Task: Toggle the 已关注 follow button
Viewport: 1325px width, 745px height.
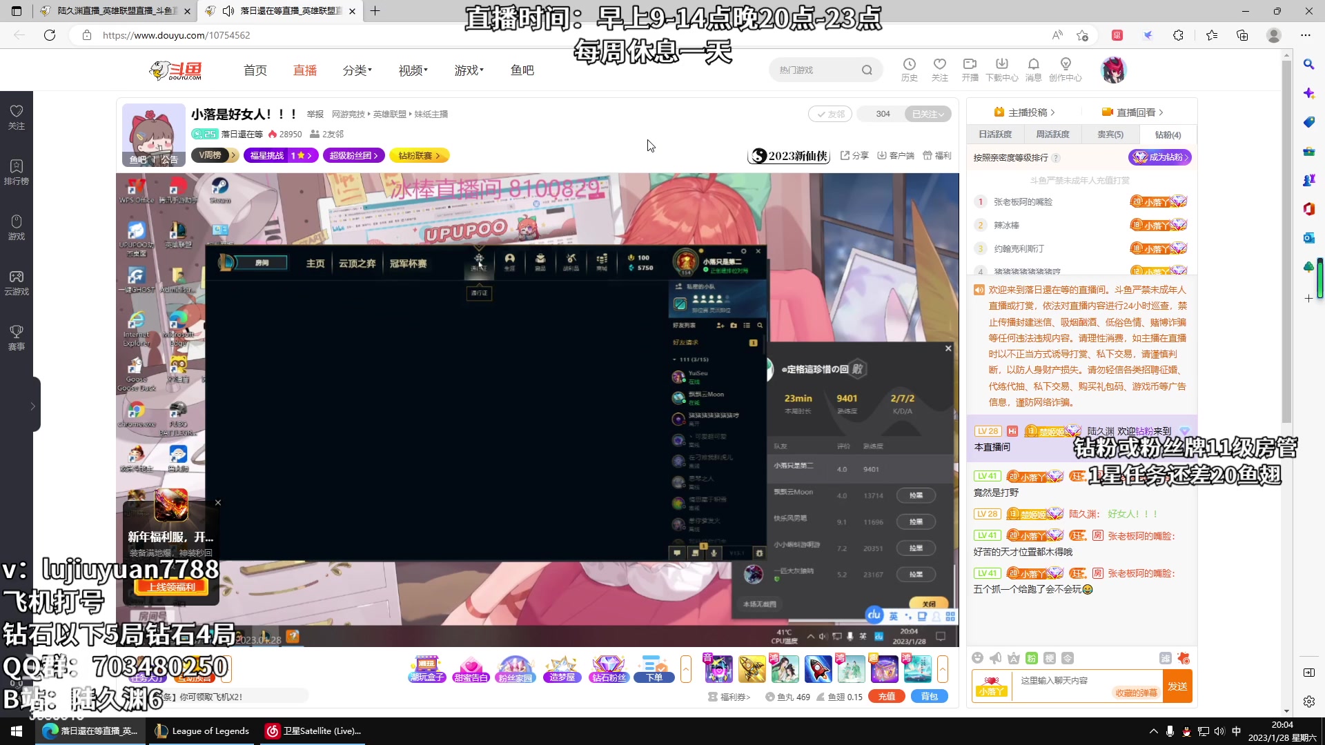Action: 927,114
